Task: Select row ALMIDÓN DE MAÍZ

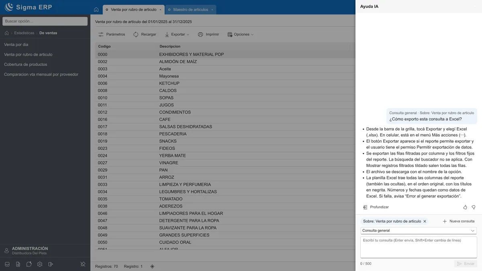Action: pos(225,61)
